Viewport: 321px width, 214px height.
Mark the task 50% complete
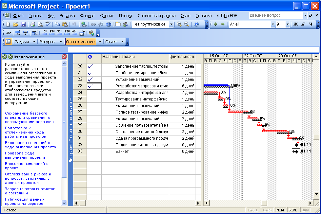pos(59,33)
